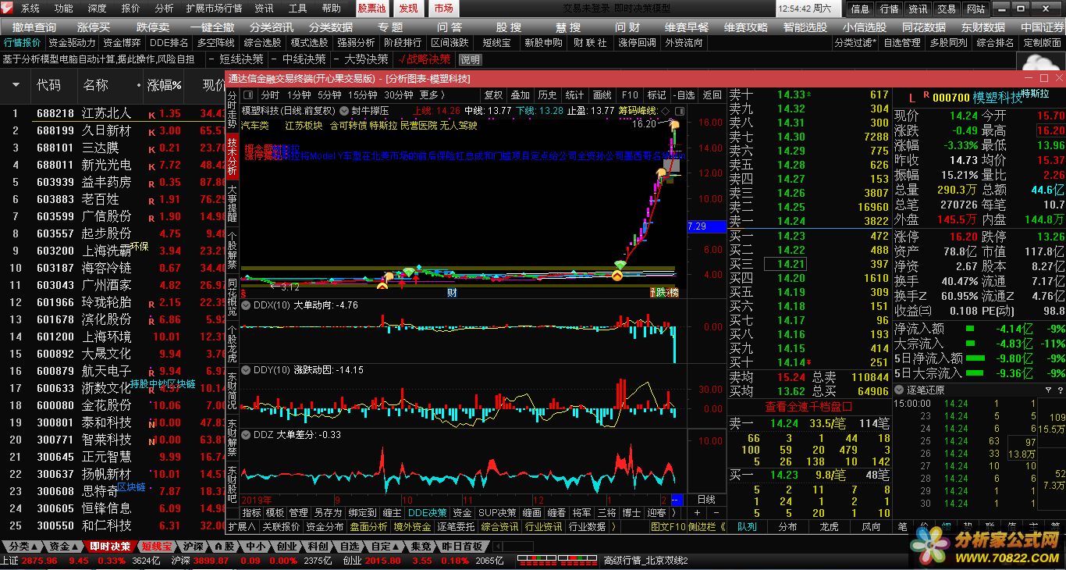Click the red down arrow beside 买十 14.14
Screen dimensions: 1066x570
coord(808,362)
